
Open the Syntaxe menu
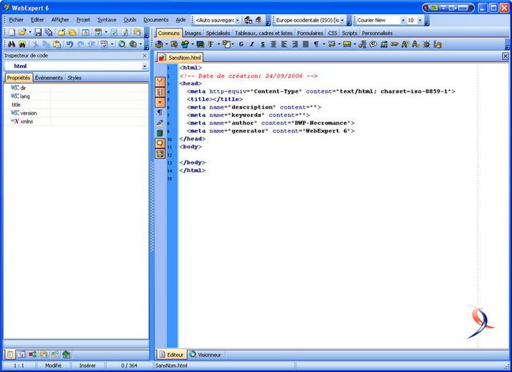point(107,20)
